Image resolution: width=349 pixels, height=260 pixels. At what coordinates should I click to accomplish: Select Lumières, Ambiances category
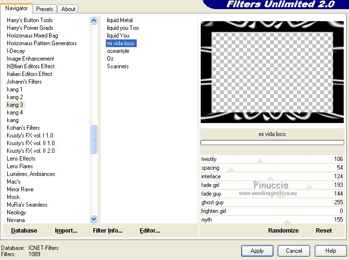tap(31, 174)
